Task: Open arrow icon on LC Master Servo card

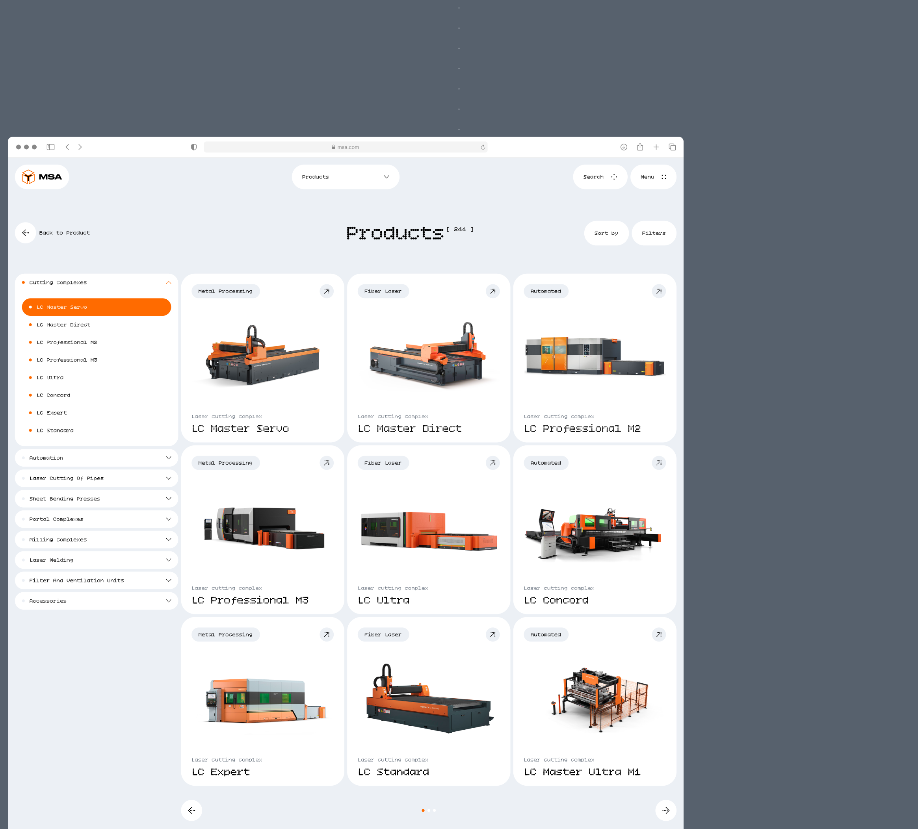Action: [327, 291]
